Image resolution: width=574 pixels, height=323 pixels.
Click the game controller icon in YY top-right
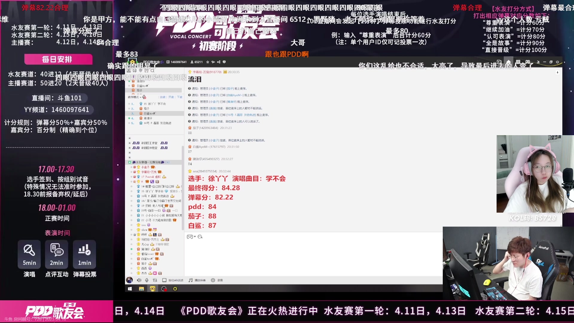[x=528, y=62]
